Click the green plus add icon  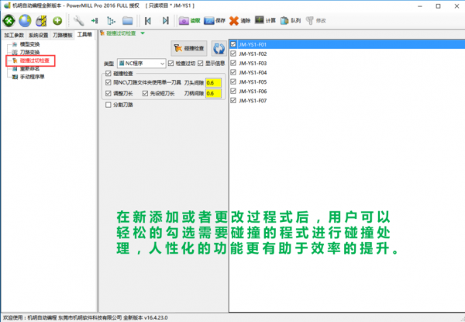[57, 19]
